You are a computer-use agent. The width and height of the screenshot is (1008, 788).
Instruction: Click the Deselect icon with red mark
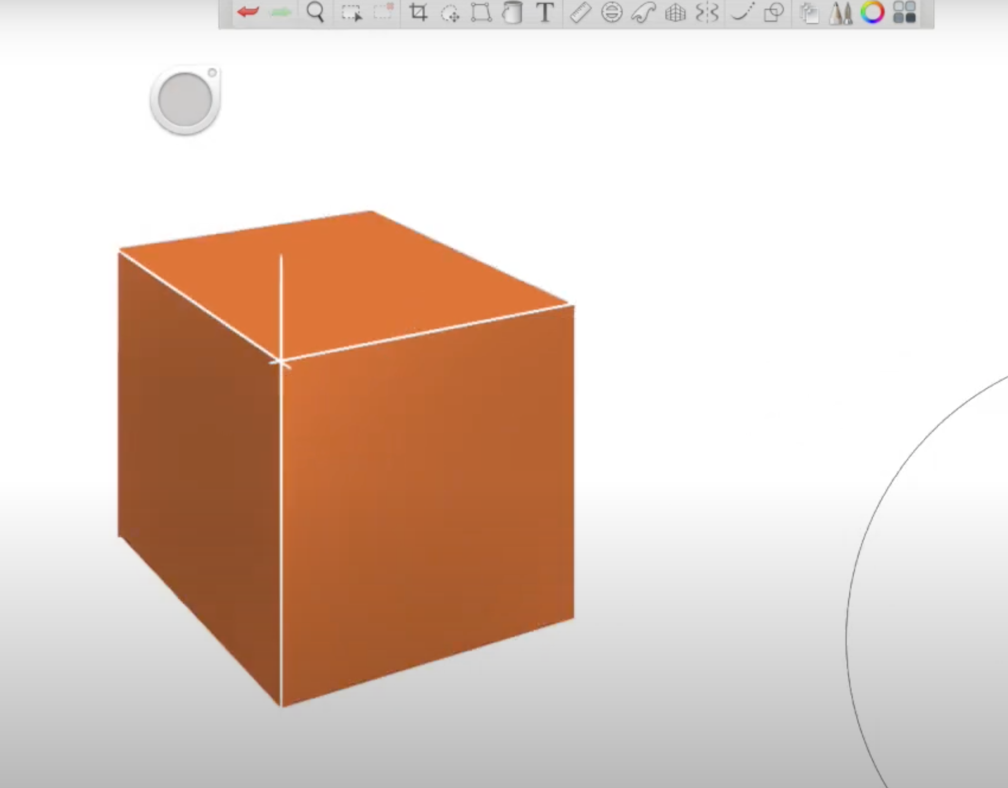(x=384, y=11)
